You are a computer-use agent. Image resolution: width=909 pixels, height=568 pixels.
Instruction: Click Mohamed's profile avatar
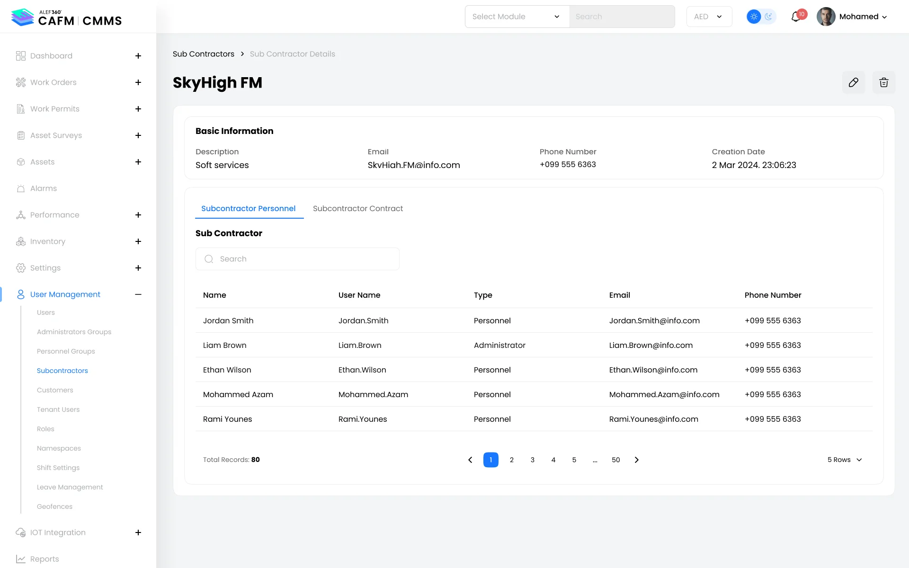tap(826, 17)
